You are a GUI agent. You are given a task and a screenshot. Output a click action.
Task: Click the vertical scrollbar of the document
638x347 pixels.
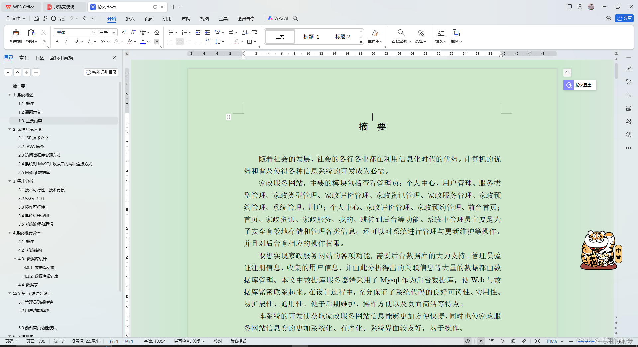tap(616, 70)
